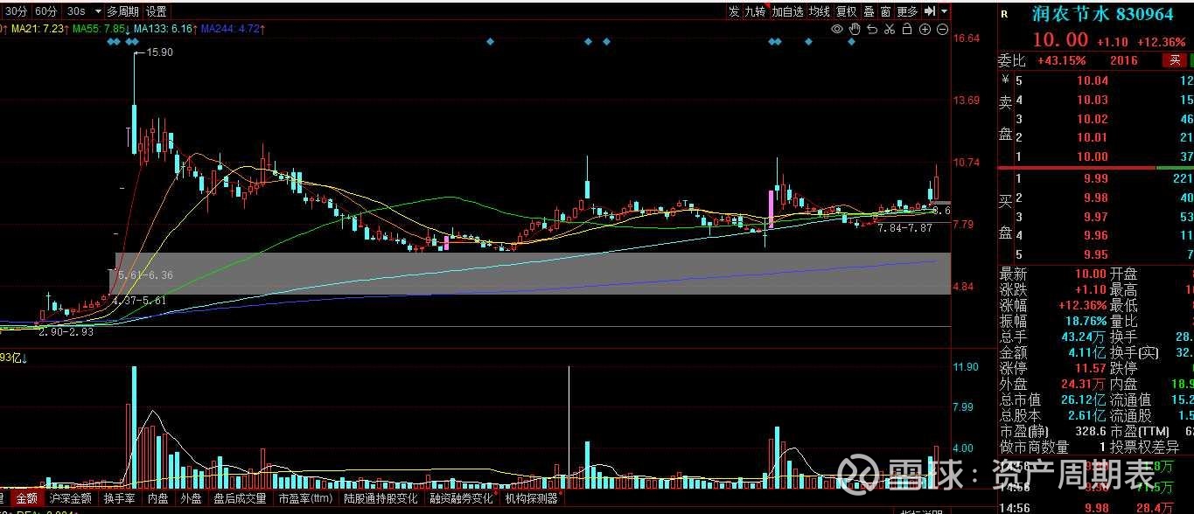Click the 买 tag in 委比 row
This screenshot has height=514, width=1194.
tap(1175, 60)
